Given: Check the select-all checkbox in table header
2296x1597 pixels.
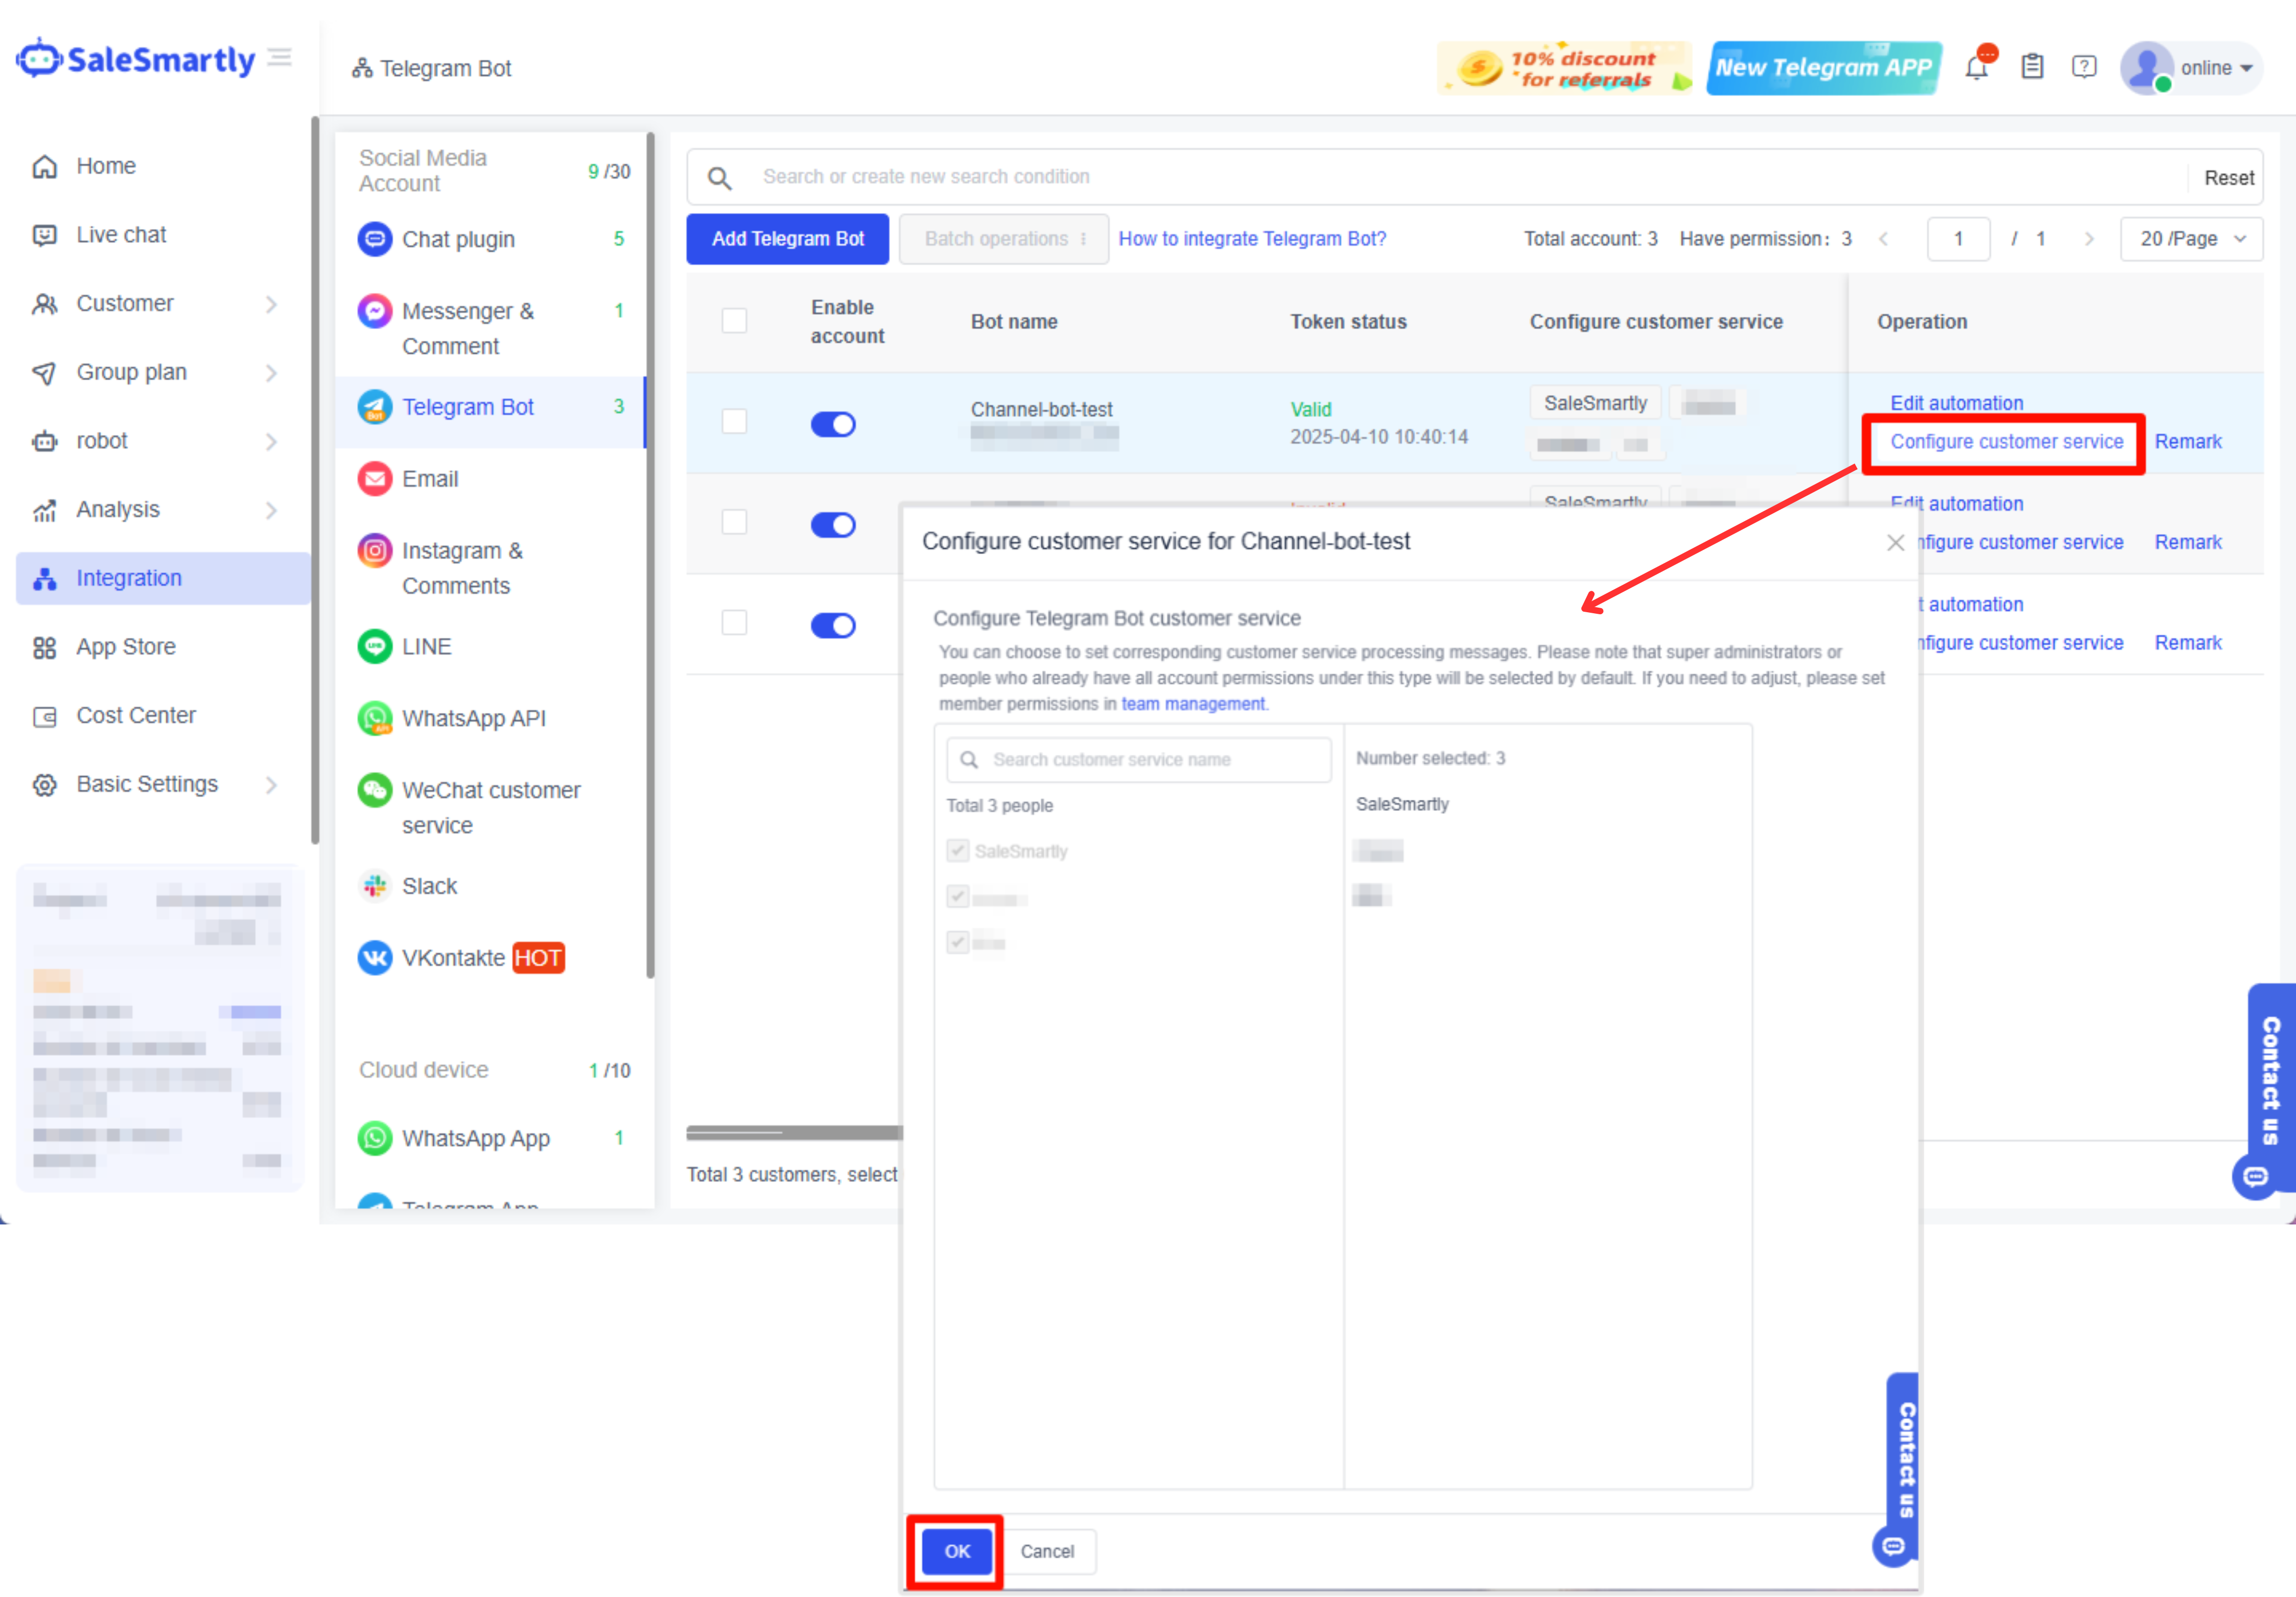Looking at the screenshot, I should point(734,321).
